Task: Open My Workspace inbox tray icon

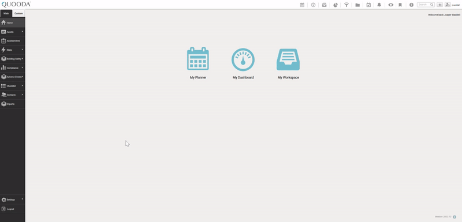Action: coord(288,59)
